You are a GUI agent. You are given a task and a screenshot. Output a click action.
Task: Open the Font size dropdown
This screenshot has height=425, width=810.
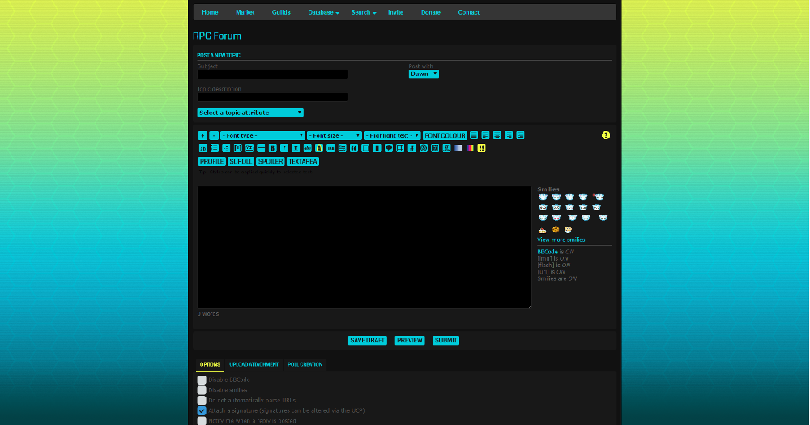pyautogui.click(x=335, y=135)
